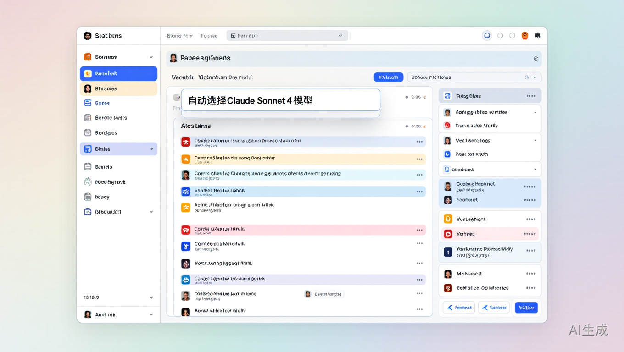The width and height of the screenshot is (624, 352).
Task: Select the first empty radio circle in top bar
Action: pos(500,35)
